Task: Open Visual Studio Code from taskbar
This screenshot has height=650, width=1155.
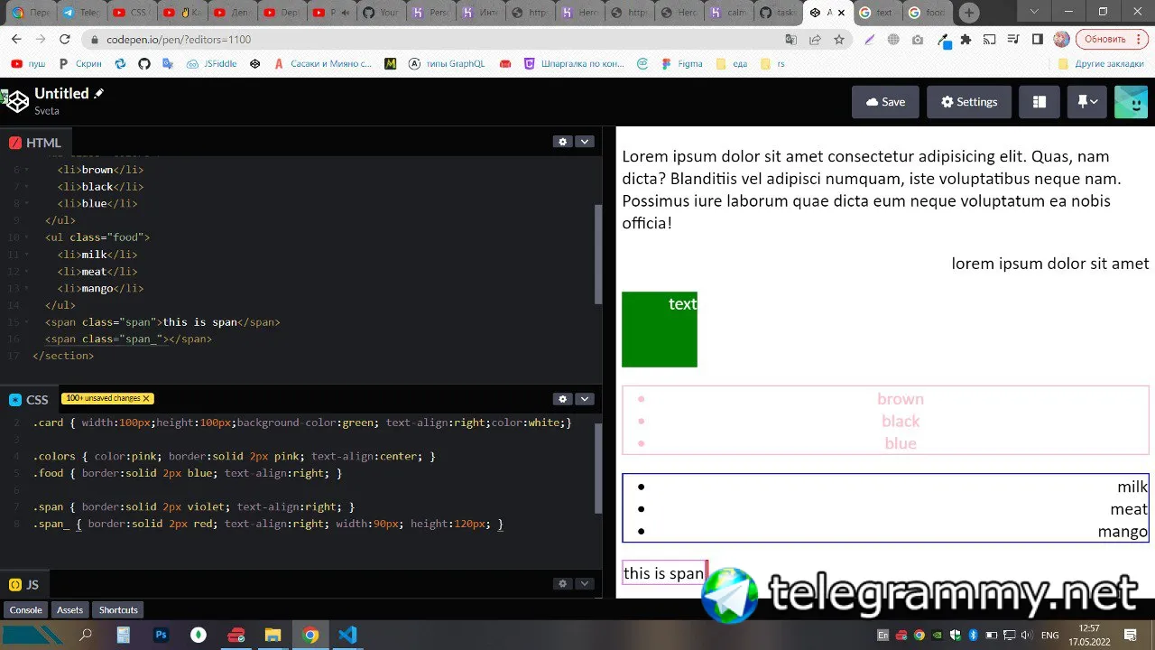Action: point(347,635)
